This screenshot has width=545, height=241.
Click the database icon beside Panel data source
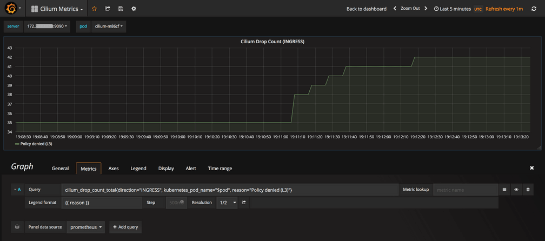17,227
